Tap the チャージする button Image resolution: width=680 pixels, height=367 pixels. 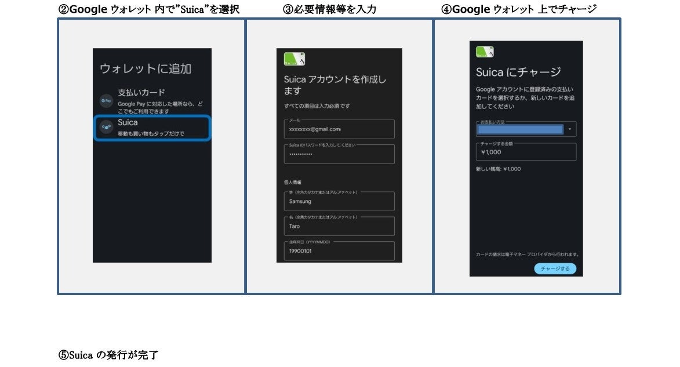click(555, 268)
